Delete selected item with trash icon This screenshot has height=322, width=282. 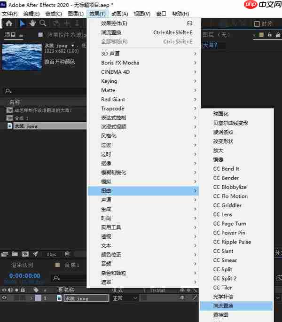pyautogui.click(x=67, y=254)
